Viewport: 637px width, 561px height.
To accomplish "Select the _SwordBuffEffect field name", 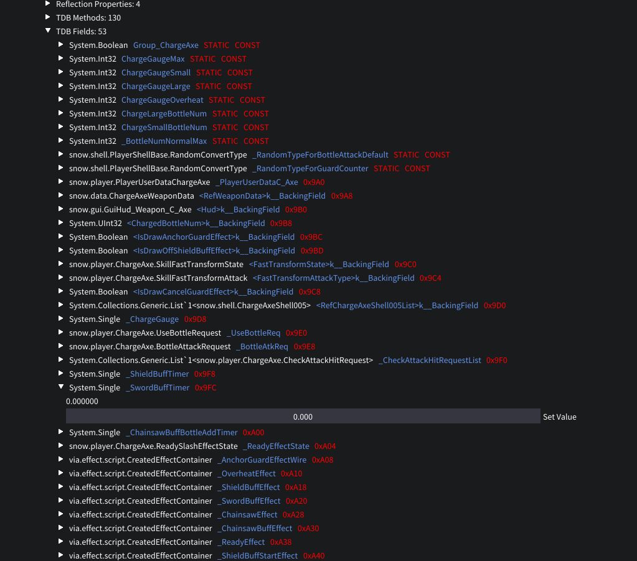I will (x=249, y=501).
